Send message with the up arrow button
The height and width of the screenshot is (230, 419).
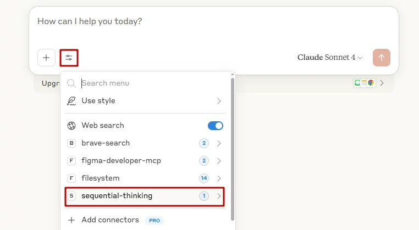tap(381, 58)
